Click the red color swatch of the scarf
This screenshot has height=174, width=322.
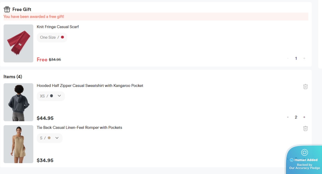[62, 37]
